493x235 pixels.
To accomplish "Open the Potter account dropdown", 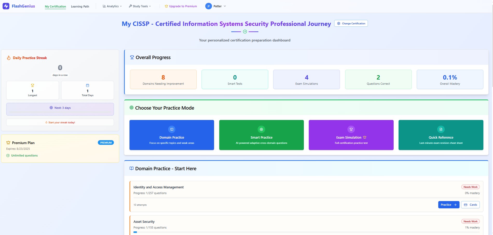I will click(x=216, y=6).
